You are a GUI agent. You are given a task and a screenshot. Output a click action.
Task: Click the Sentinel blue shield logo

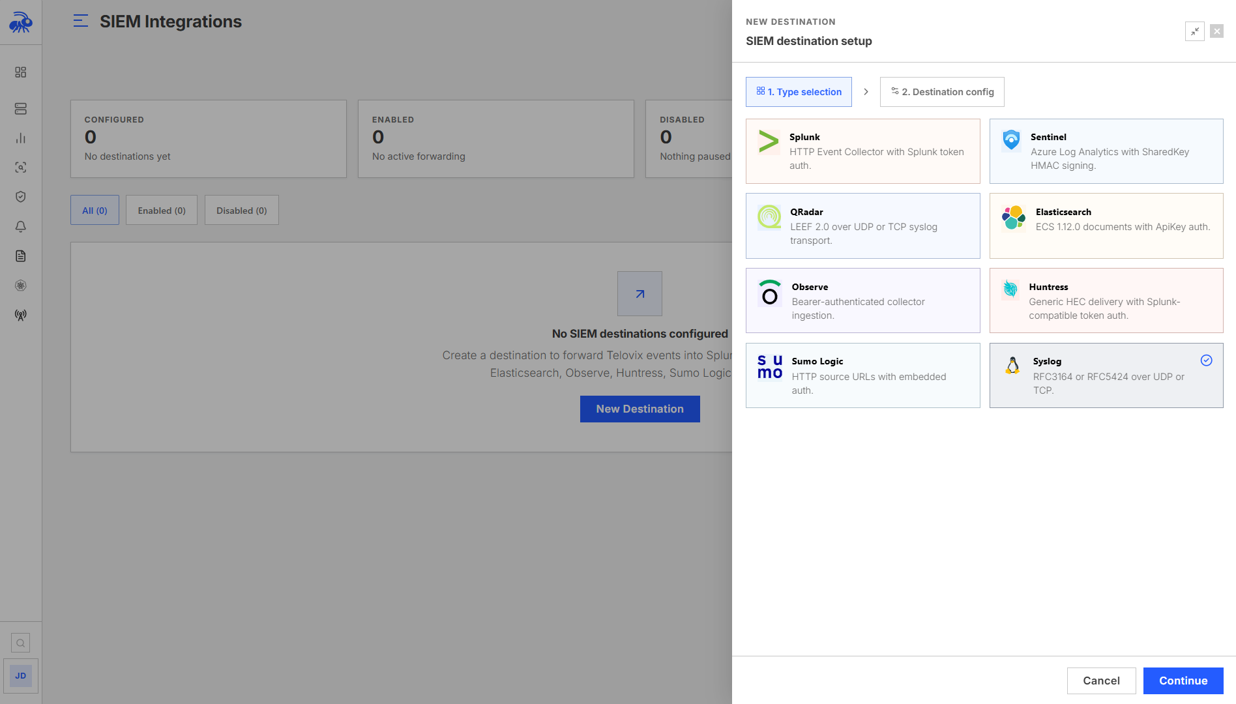click(x=1011, y=139)
